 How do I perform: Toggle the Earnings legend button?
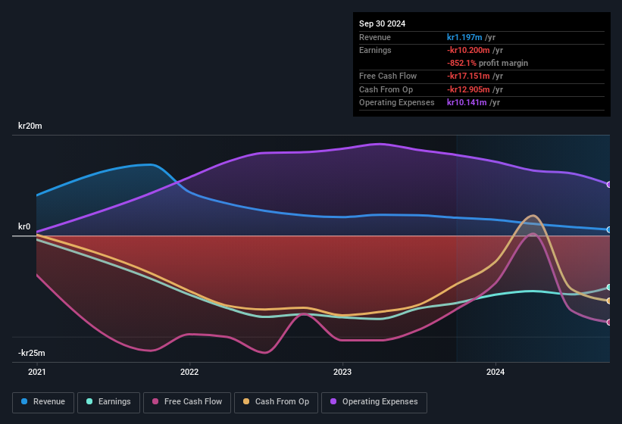pyautogui.click(x=108, y=402)
